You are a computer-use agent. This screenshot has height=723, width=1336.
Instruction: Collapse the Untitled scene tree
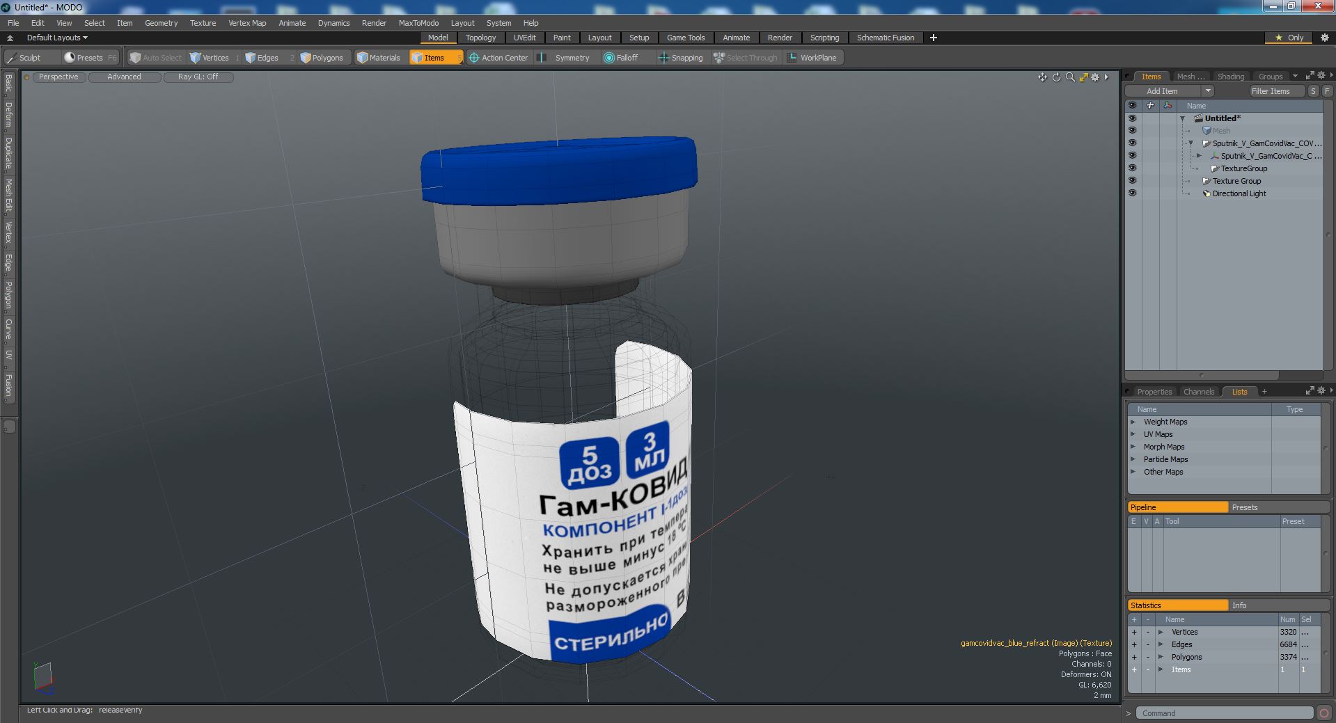(x=1182, y=118)
